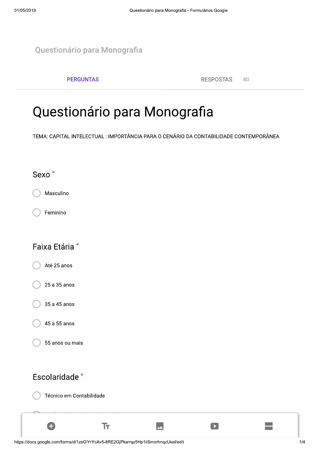Choose the '45 a 55 anos' option
The image size is (319, 452).
coord(36,323)
